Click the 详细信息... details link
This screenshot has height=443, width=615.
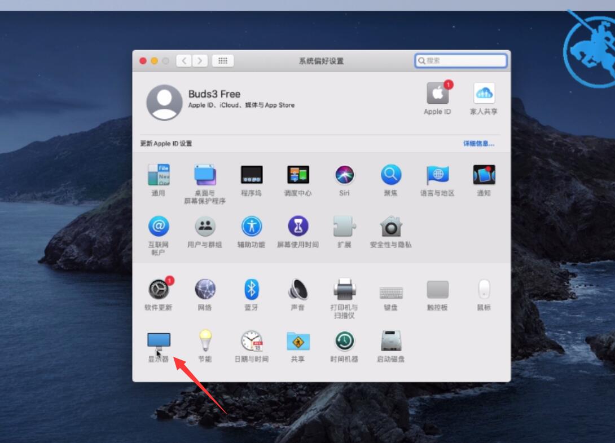tap(479, 144)
